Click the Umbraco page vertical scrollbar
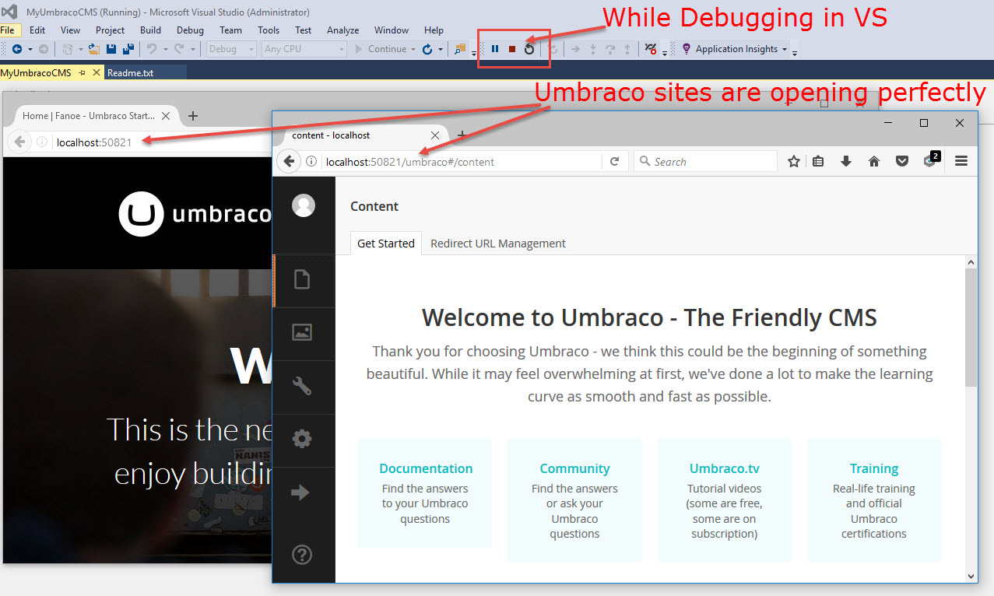The width and height of the screenshot is (994, 596). pyautogui.click(x=971, y=327)
